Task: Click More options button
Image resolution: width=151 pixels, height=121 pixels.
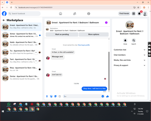Action: [94, 34]
